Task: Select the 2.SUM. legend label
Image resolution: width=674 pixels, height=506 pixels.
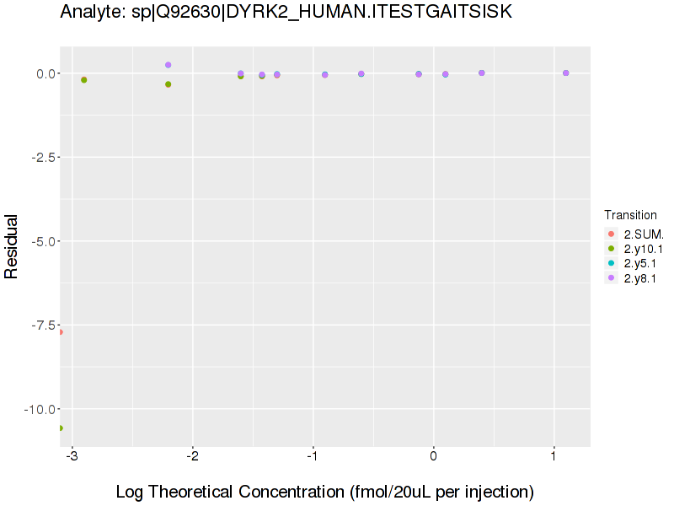Action: (644, 234)
